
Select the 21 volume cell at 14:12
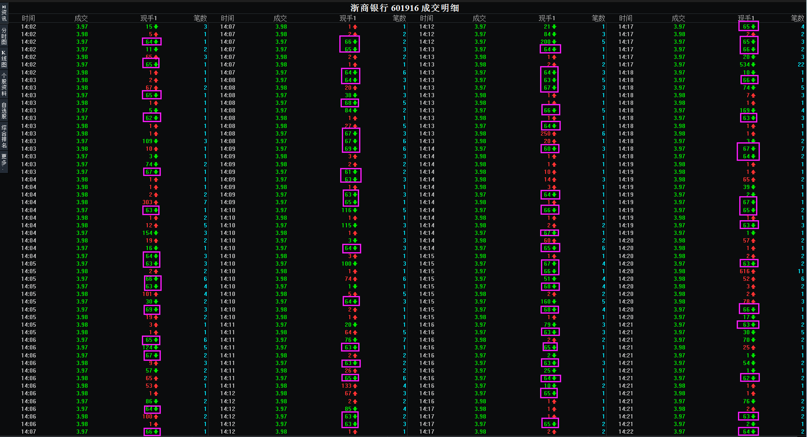[550, 27]
